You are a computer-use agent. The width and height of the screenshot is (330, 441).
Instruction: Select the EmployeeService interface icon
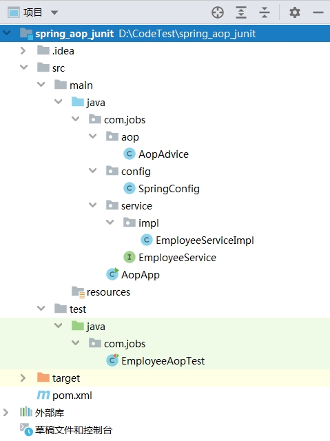(x=130, y=257)
